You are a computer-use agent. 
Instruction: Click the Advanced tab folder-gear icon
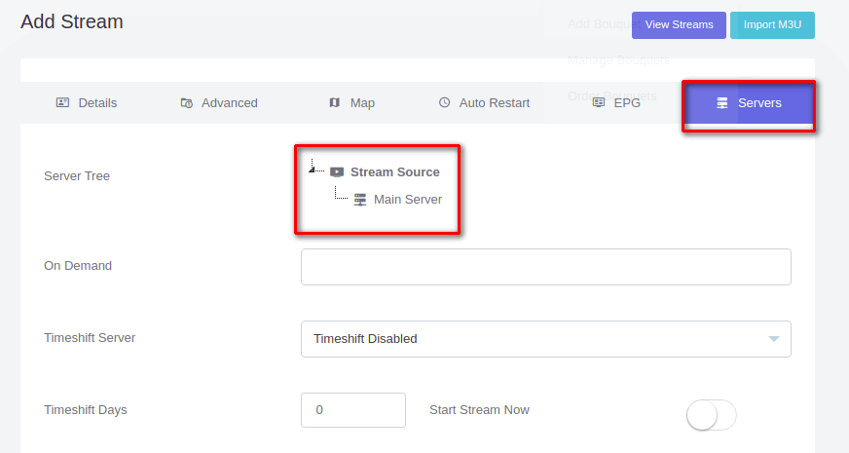(x=187, y=102)
